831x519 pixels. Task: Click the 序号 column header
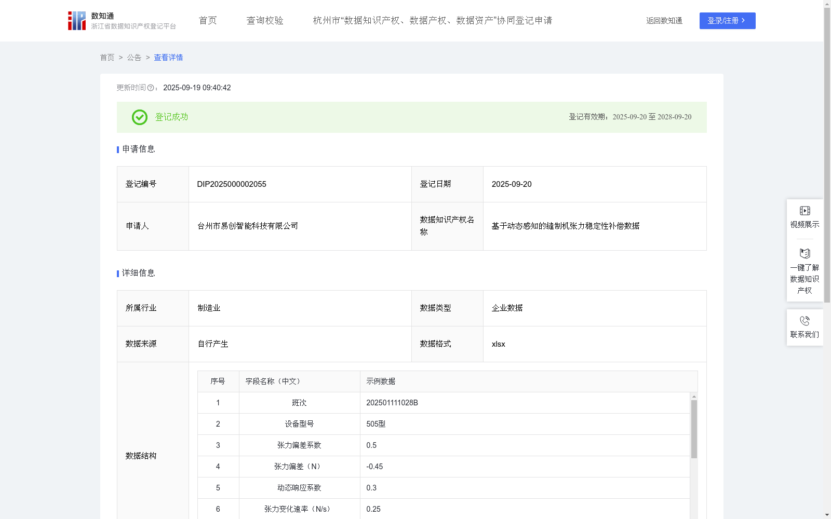[218, 381]
